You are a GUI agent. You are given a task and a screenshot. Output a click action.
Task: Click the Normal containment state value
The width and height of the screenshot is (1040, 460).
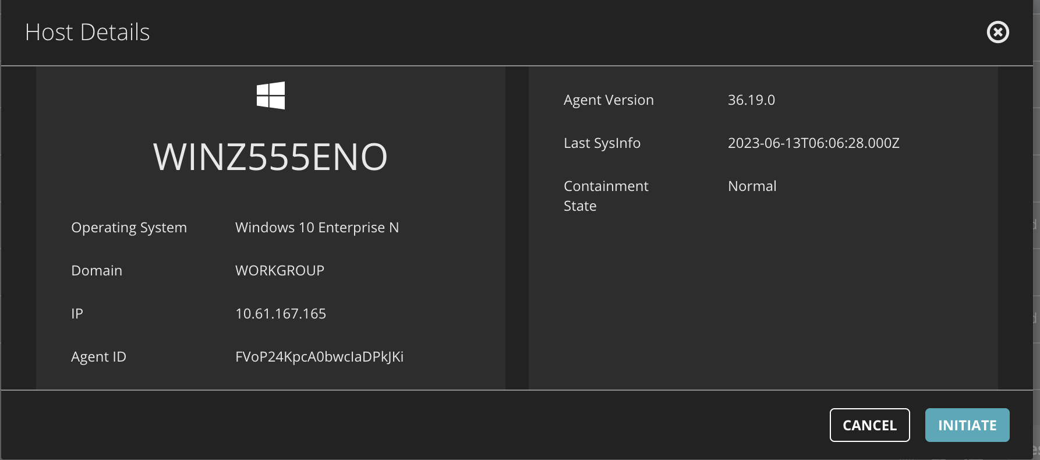click(x=752, y=186)
